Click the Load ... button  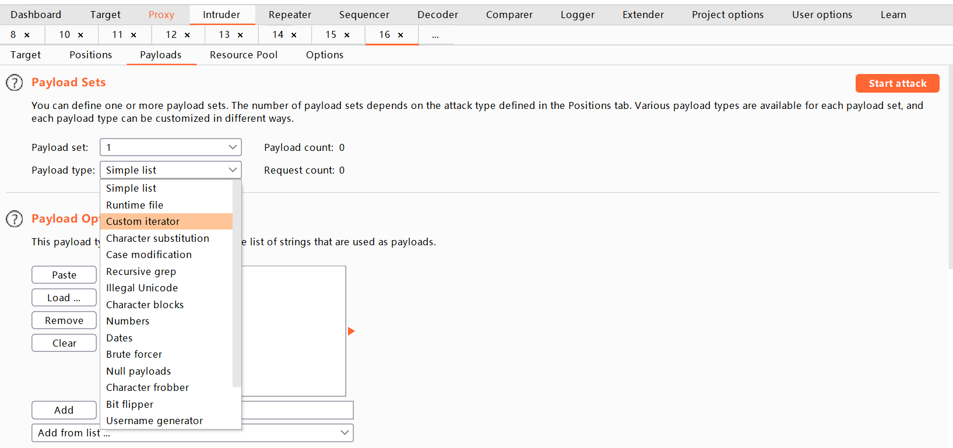click(64, 298)
